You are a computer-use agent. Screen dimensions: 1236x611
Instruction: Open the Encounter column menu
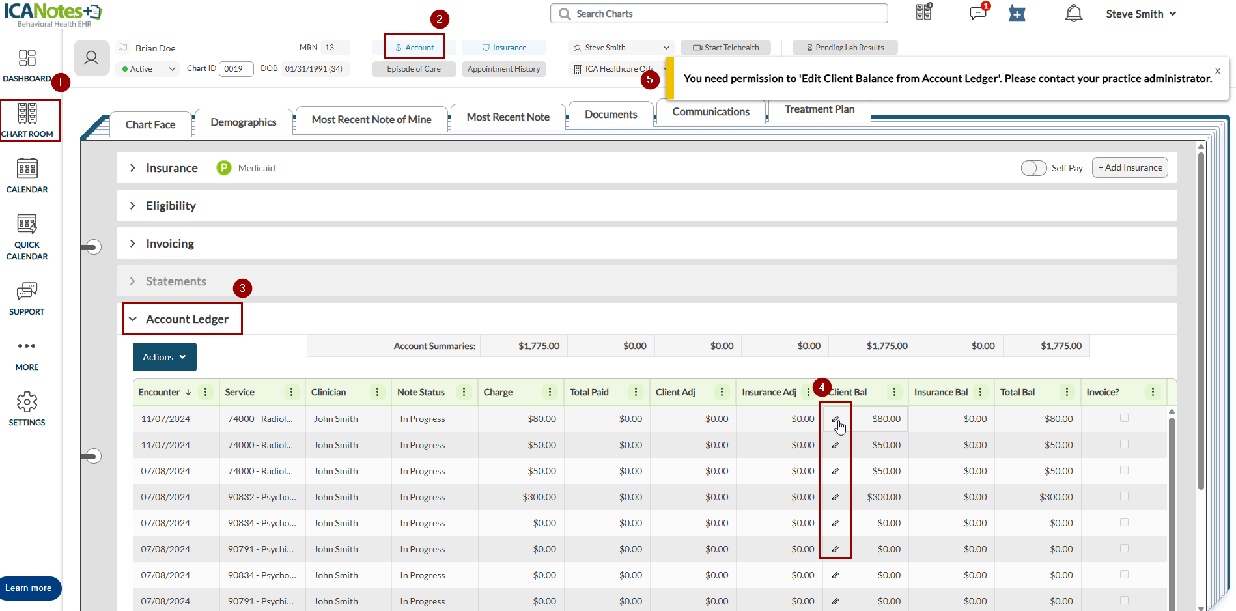coord(206,392)
